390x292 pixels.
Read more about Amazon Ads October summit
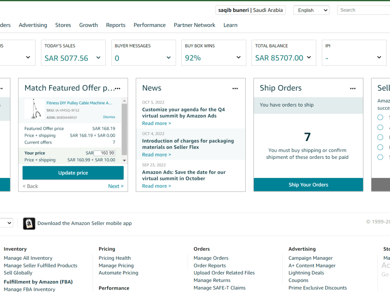[x=156, y=186]
